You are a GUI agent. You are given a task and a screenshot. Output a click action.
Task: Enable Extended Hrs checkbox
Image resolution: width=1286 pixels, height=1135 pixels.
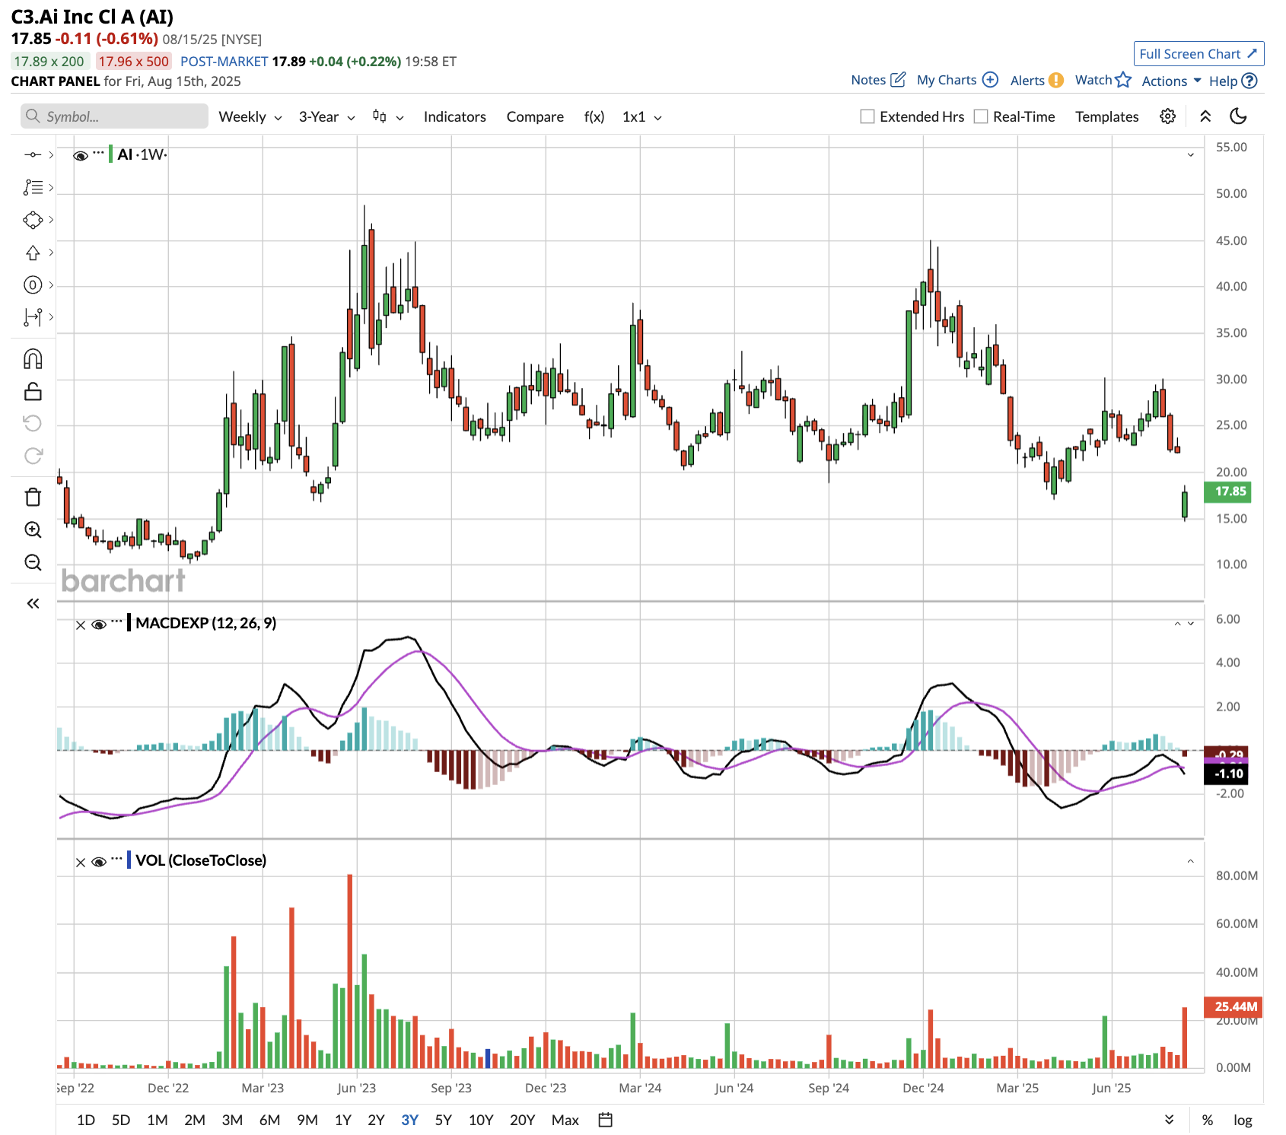(867, 116)
